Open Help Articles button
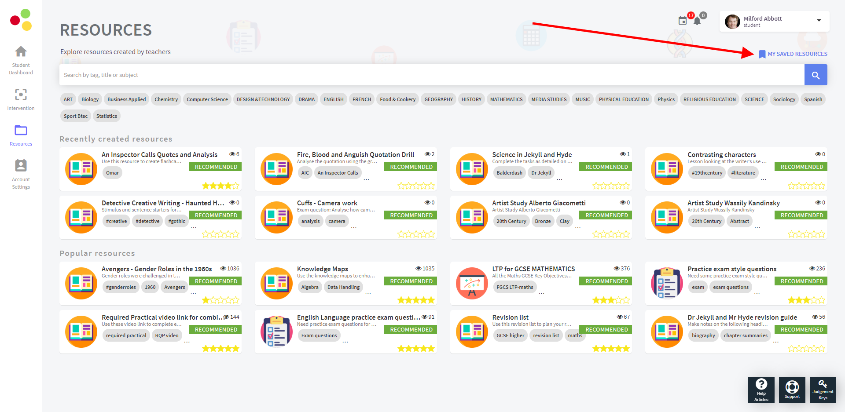Viewport: 845px width, 412px height. [x=761, y=390]
